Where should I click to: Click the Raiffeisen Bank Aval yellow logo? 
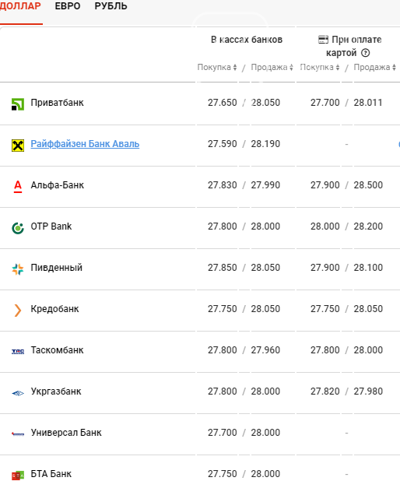coord(18,146)
